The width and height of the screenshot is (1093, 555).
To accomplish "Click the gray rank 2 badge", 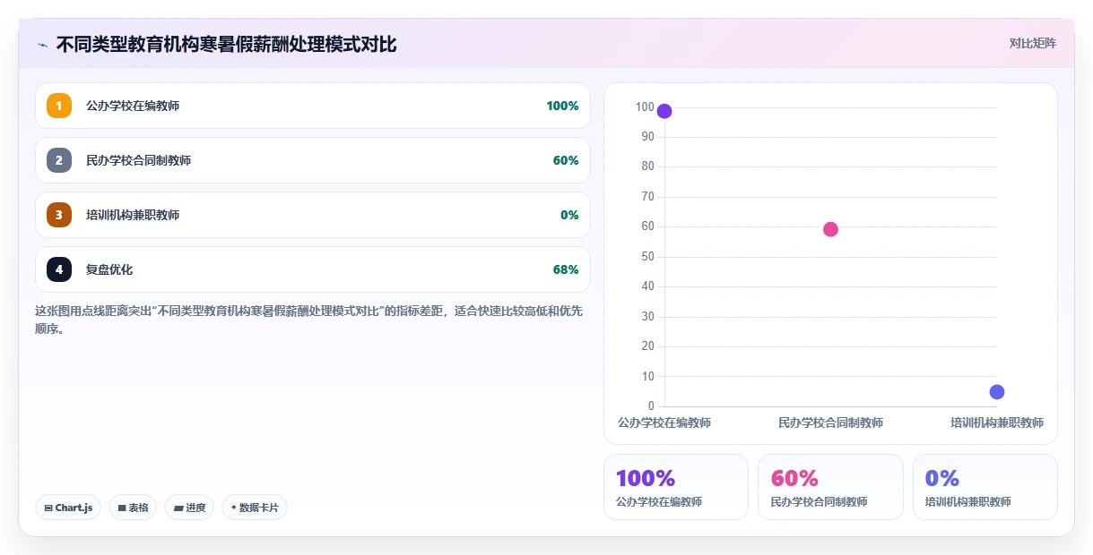I will coord(59,160).
